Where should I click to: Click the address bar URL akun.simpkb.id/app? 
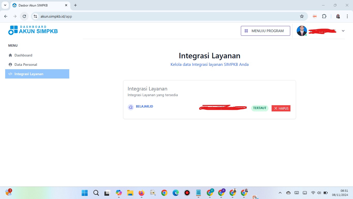click(x=56, y=16)
